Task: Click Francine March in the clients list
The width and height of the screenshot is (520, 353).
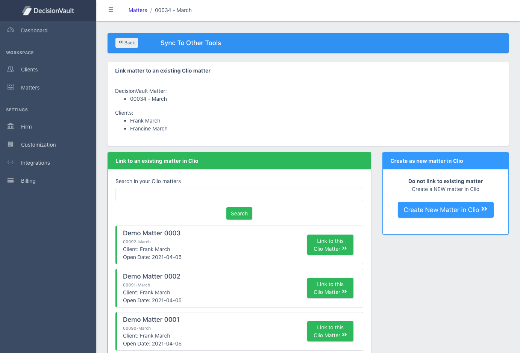Action: [x=149, y=129]
